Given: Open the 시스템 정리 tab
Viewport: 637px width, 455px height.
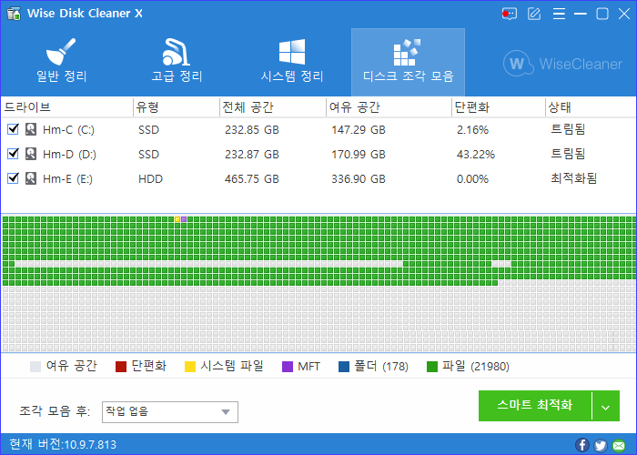Looking at the screenshot, I should coord(292,61).
